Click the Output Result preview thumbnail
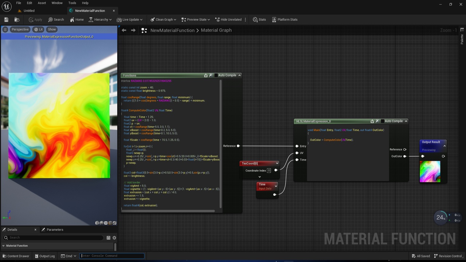The height and width of the screenshot is (262, 466). pos(430,171)
